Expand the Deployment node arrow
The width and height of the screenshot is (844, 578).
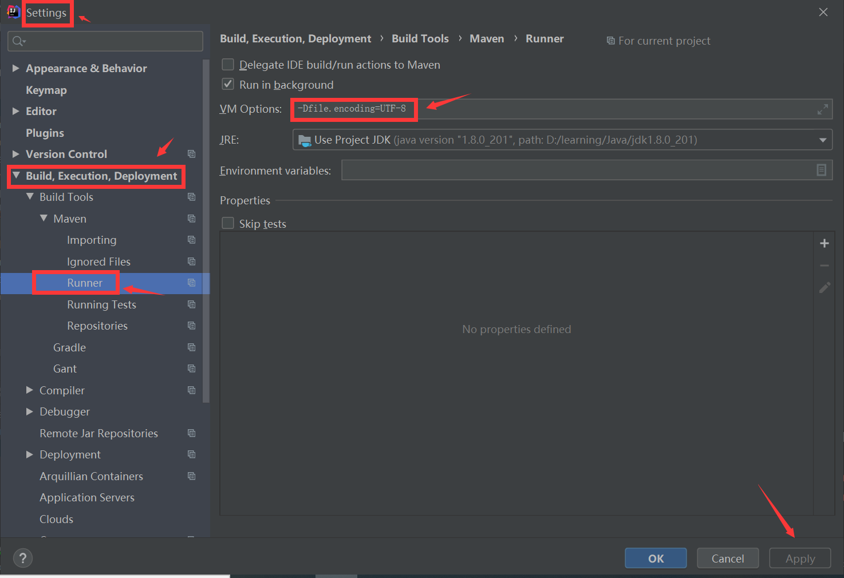click(x=30, y=454)
